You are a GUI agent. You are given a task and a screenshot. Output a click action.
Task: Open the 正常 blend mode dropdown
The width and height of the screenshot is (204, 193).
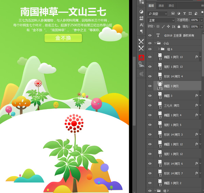161,20
